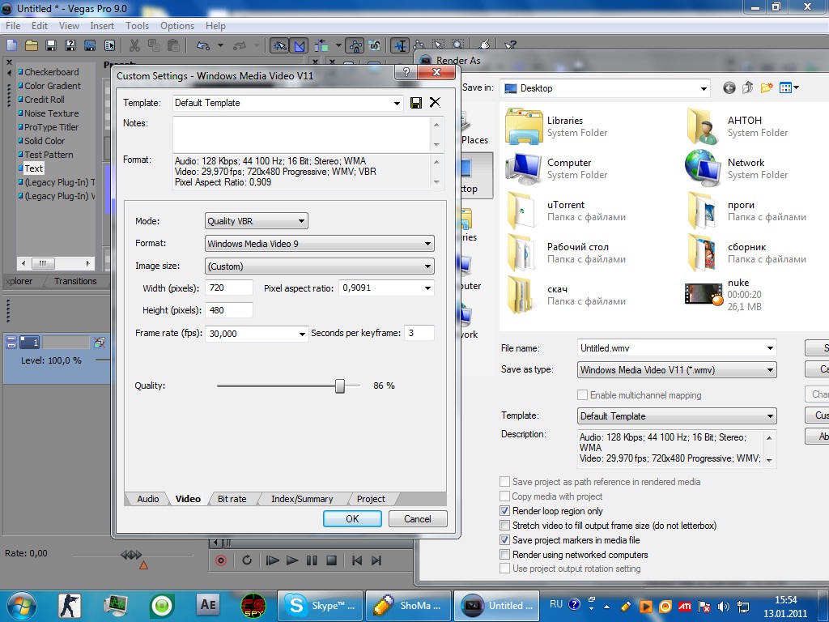Click the transport Play button
Image resolution: width=829 pixels, height=622 pixels.
(x=291, y=560)
